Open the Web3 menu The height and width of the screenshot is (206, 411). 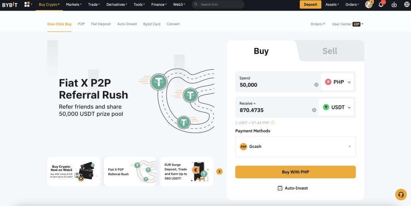(179, 4)
